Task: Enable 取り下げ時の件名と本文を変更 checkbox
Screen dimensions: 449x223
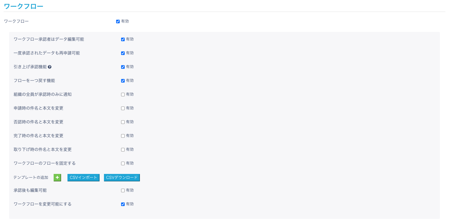Action: [123, 150]
